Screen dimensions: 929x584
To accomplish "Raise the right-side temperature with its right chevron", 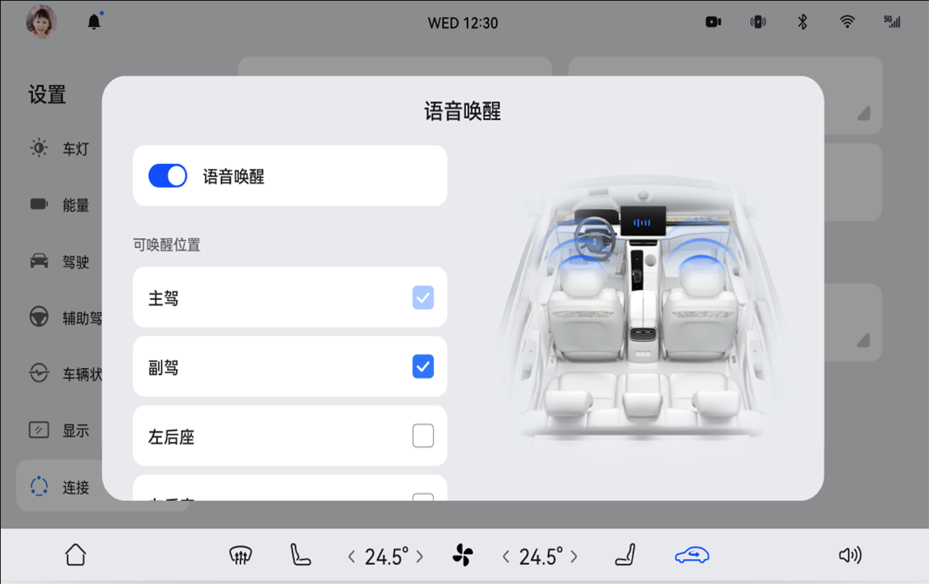I will (x=574, y=557).
